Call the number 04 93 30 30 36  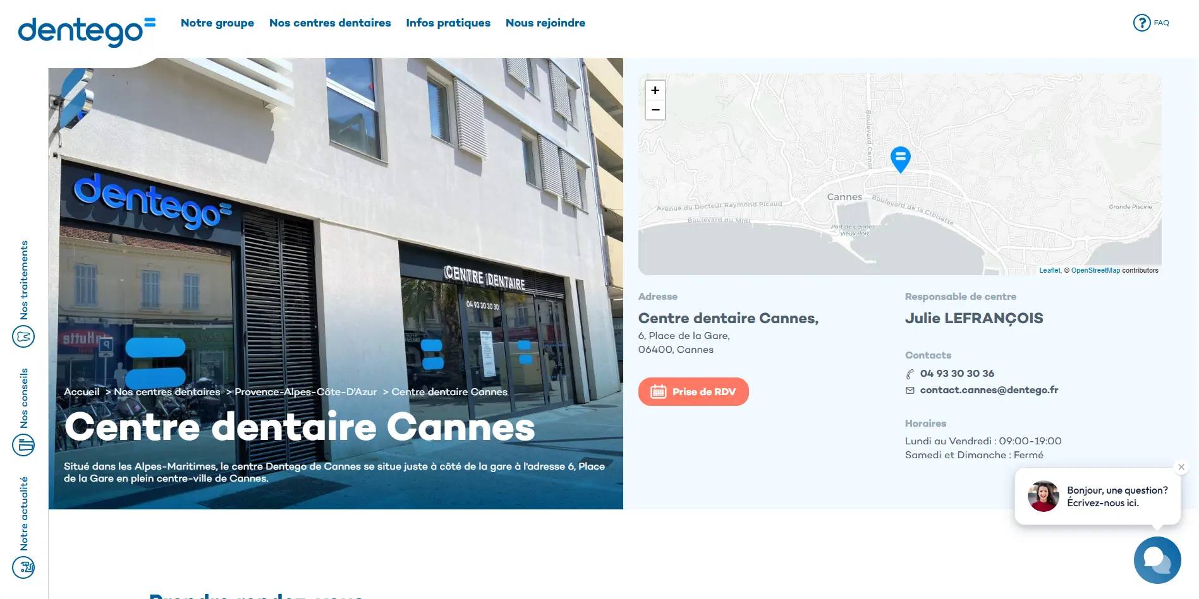957,374
